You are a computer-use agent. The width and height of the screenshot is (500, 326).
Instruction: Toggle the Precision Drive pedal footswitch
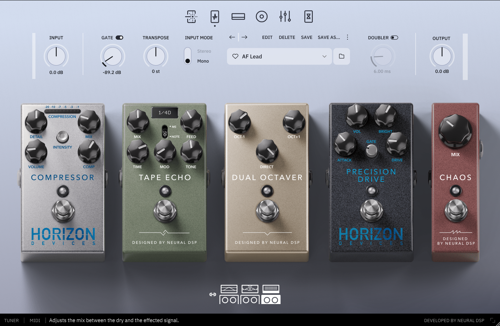tap(371, 210)
